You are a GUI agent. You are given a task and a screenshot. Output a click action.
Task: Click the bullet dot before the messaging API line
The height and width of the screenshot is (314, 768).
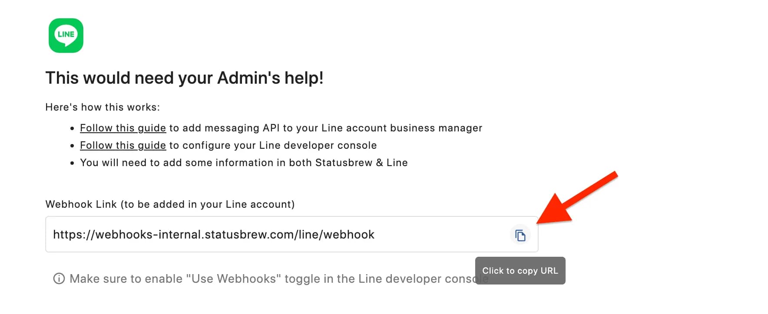72,128
